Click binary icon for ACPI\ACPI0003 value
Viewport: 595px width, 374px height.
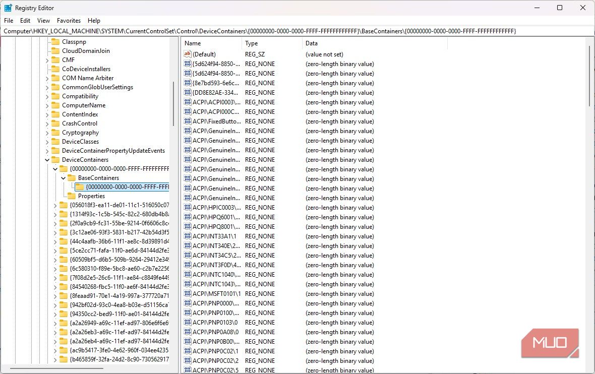point(188,102)
